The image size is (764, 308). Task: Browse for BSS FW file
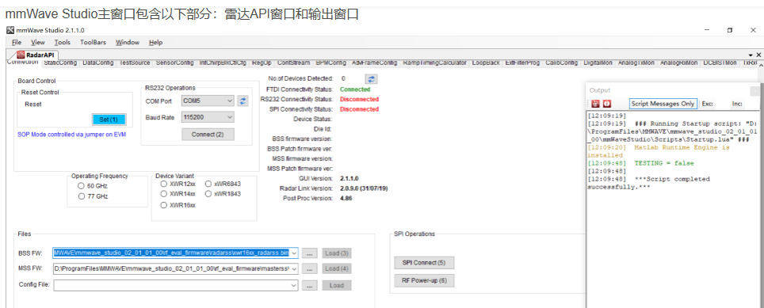pyautogui.click(x=310, y=253)
